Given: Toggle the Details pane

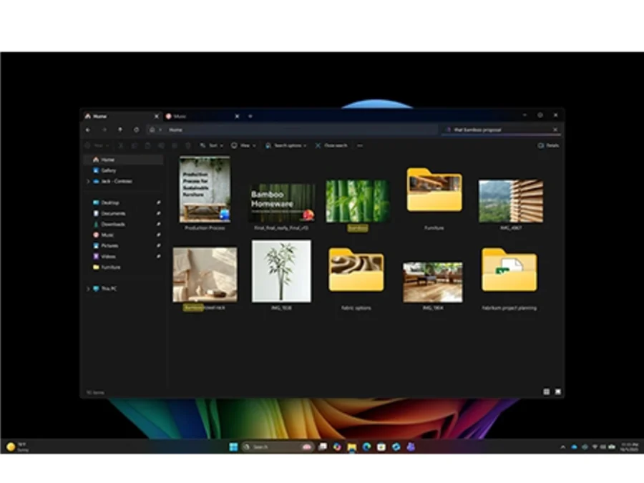Looking at the screenshot, I should 548,145.
